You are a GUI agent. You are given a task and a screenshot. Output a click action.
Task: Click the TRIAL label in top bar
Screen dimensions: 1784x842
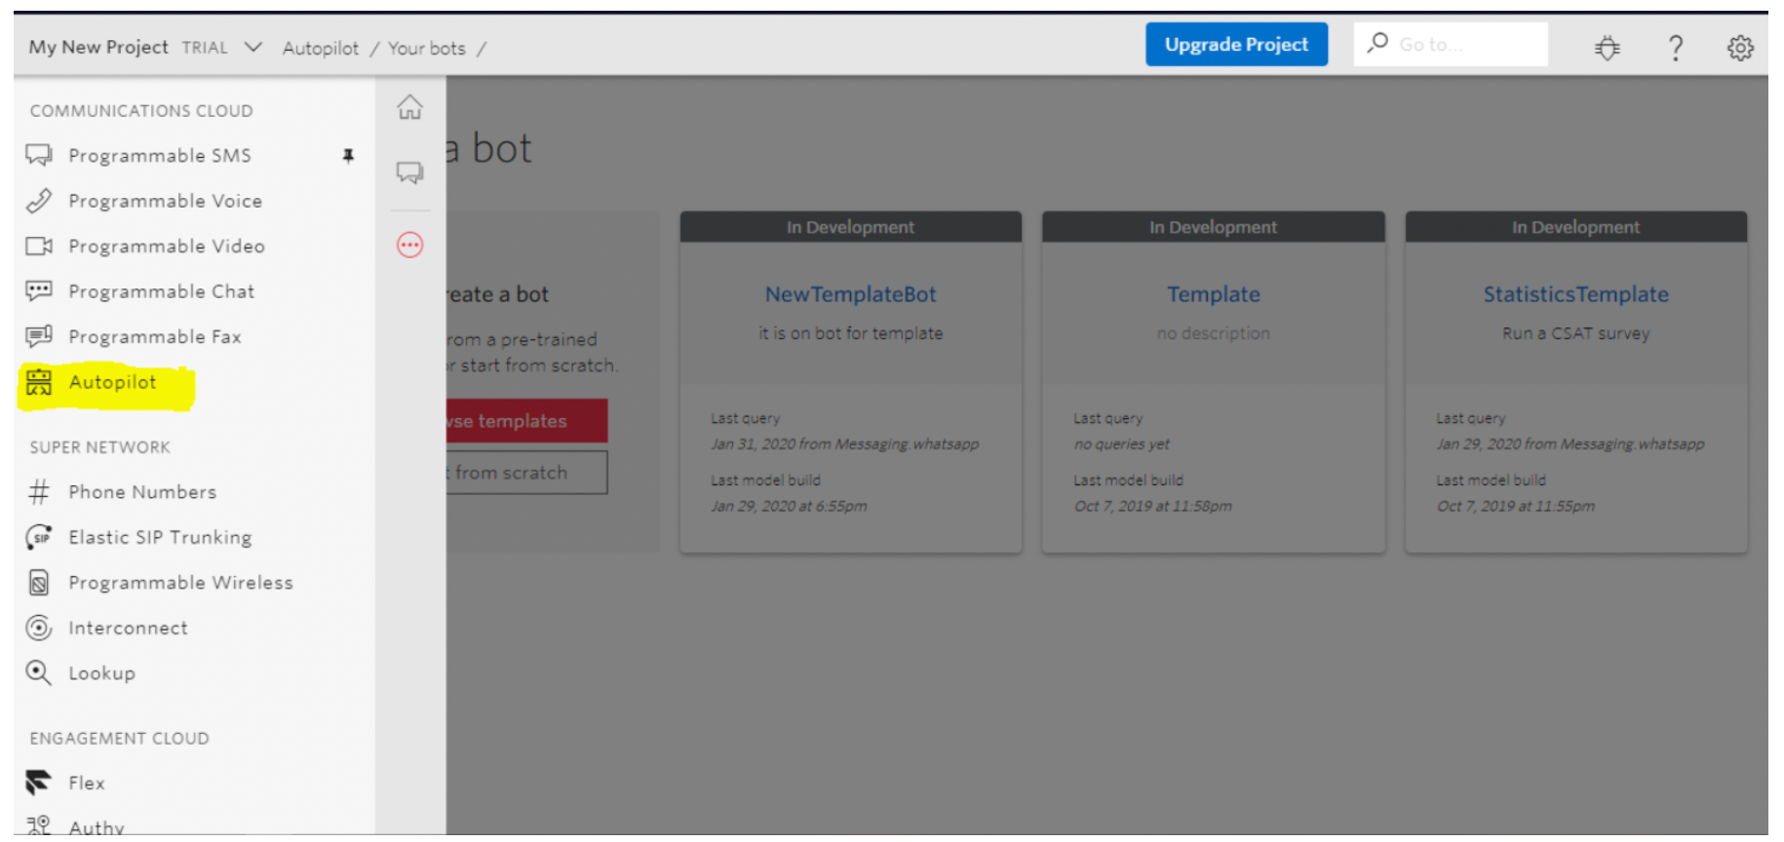(x=205, y=48)
